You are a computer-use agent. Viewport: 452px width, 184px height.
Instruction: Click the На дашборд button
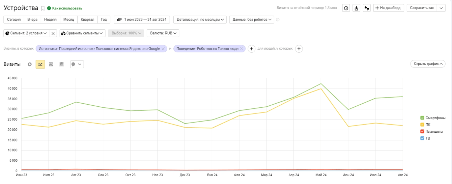389,8
